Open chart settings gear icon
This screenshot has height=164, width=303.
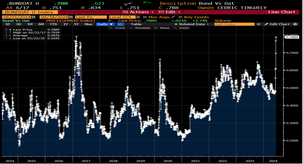click(295, 24)
